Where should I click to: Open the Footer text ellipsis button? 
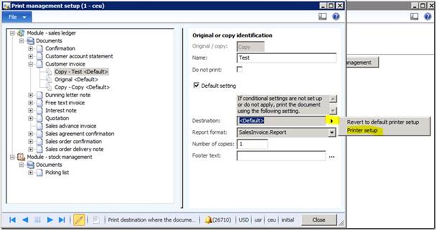332,157
